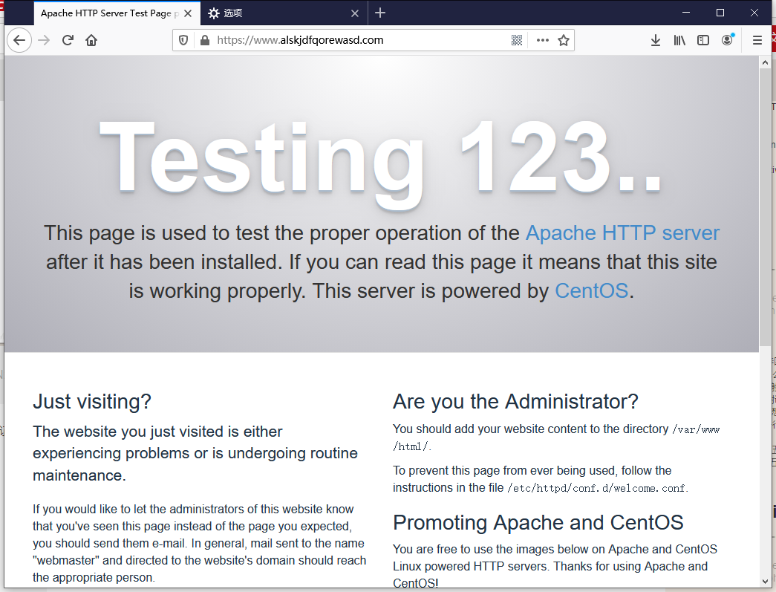Close the Apache HTTP Server Test Page tab
The width and height of the screenshot is (776, 592).
click(188, 13)
